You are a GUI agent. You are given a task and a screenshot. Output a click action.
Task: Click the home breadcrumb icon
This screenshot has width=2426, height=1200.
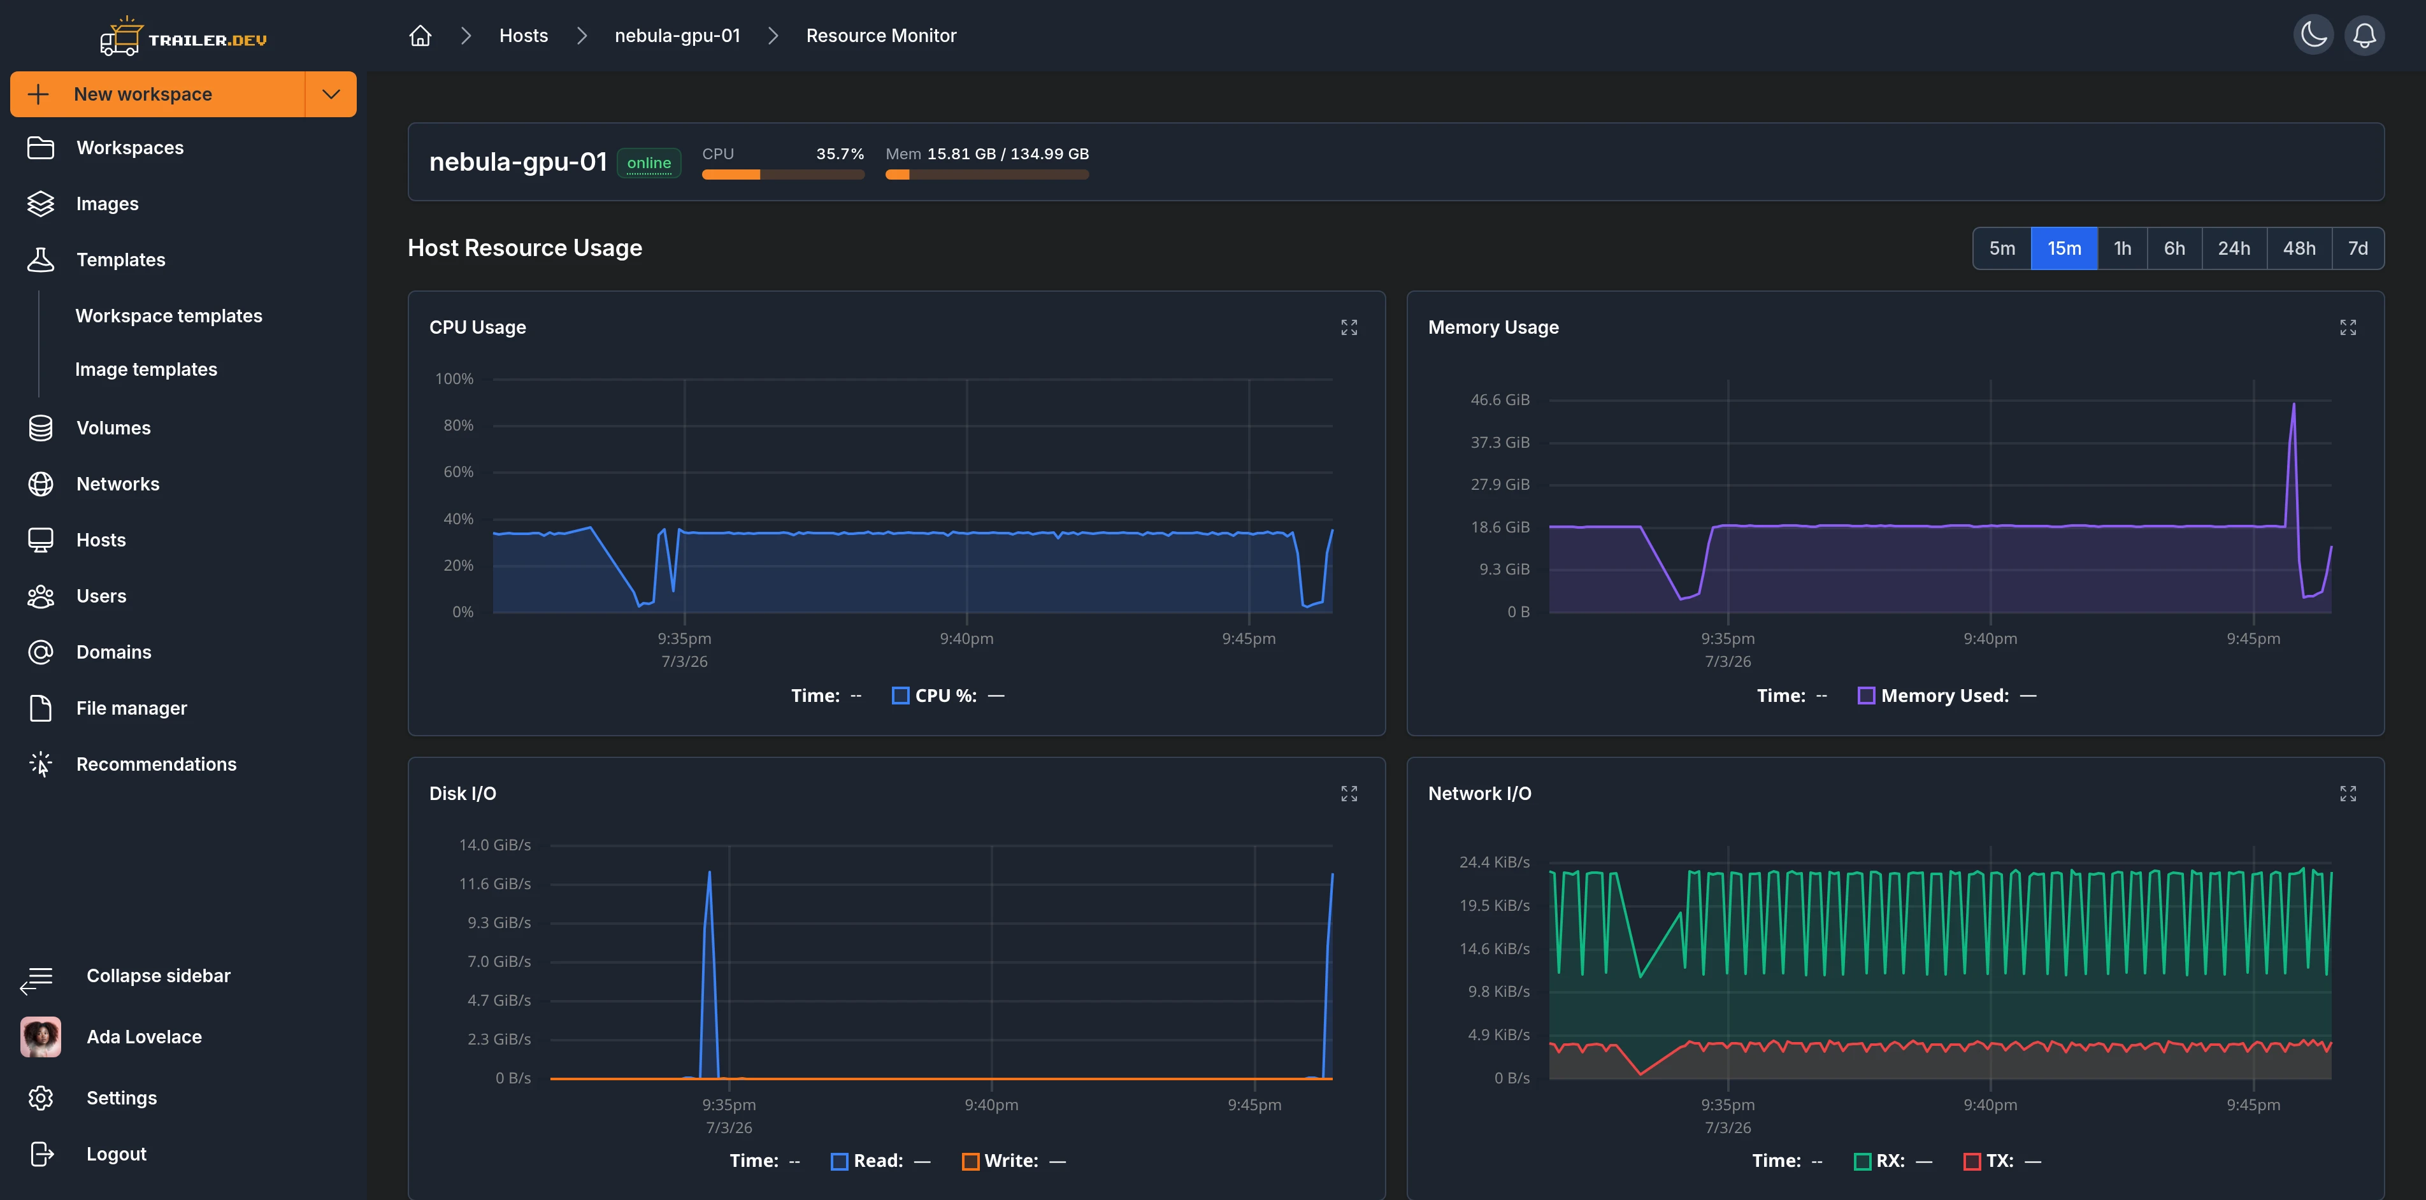point(420,36)
